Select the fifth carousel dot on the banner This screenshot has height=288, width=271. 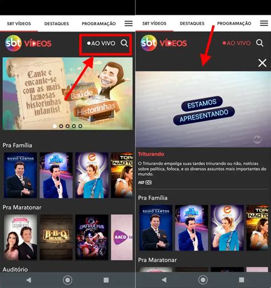point(81,126)
